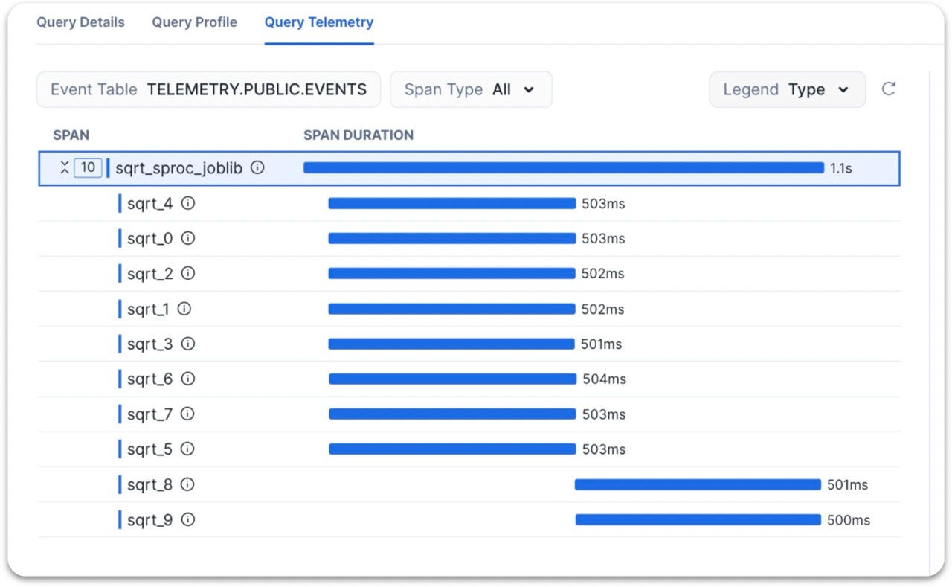The image size is (952, 587).
Task: Open the Legend Type dropdown
Action: pyautogui.click(x=787, y=89)
